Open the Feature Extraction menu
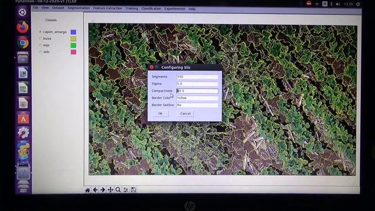375x211 pixels. click(x=107, y=8)
